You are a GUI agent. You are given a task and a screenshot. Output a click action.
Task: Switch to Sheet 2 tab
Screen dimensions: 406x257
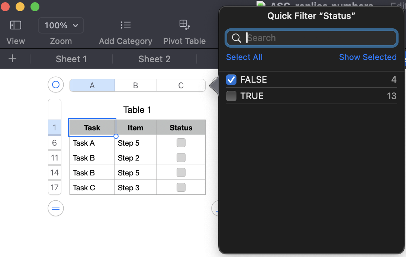[154, 59]
